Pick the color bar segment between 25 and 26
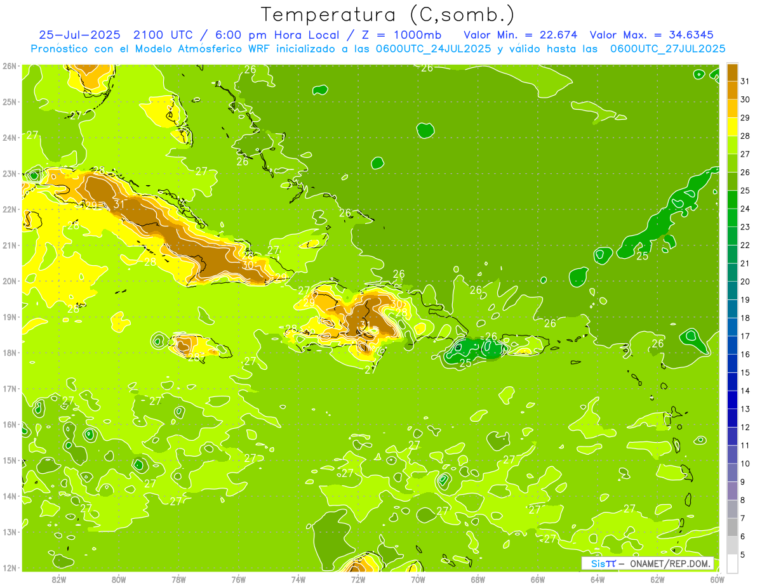The height and width of the screenshot is (588, 762). (732, 181)
